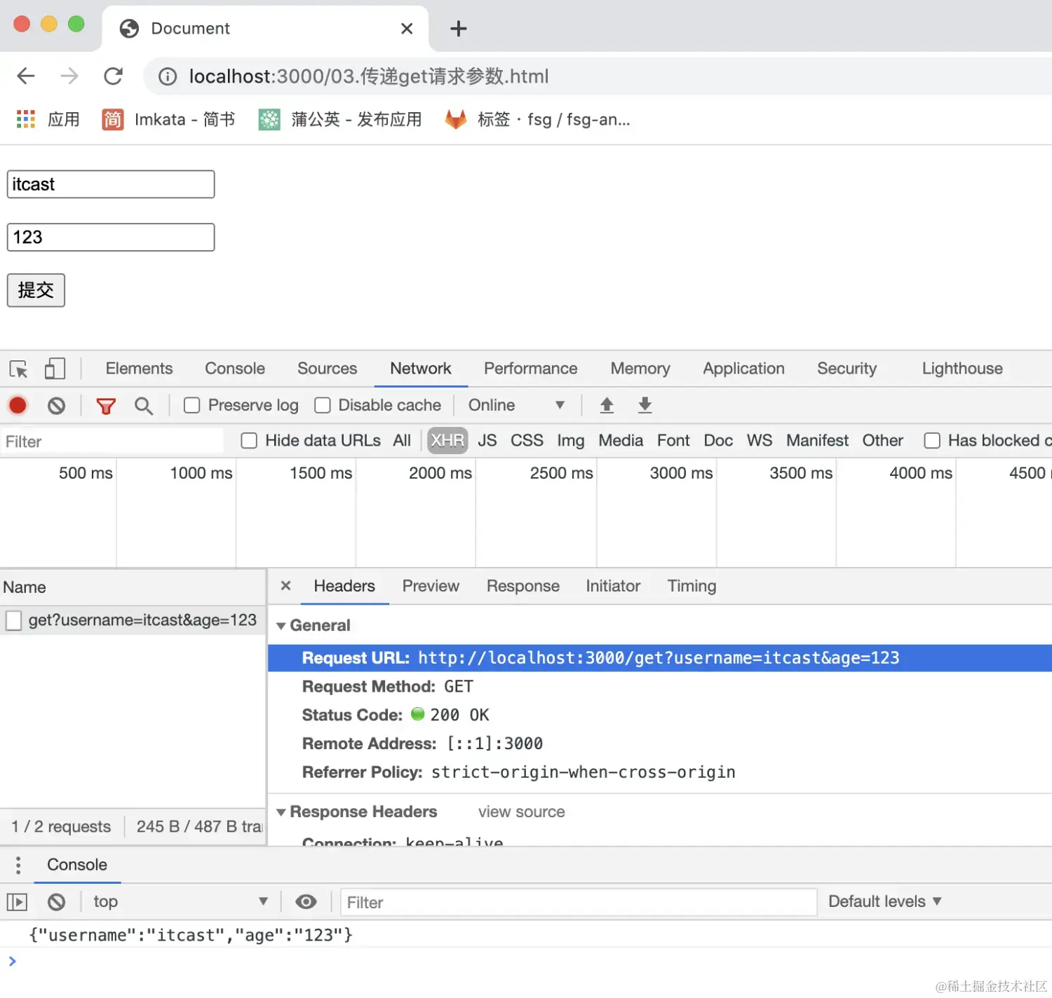Viewport: 1052px width, 998px height.
Task: Click the site info icon in address bar
Action: coord(168,76)
